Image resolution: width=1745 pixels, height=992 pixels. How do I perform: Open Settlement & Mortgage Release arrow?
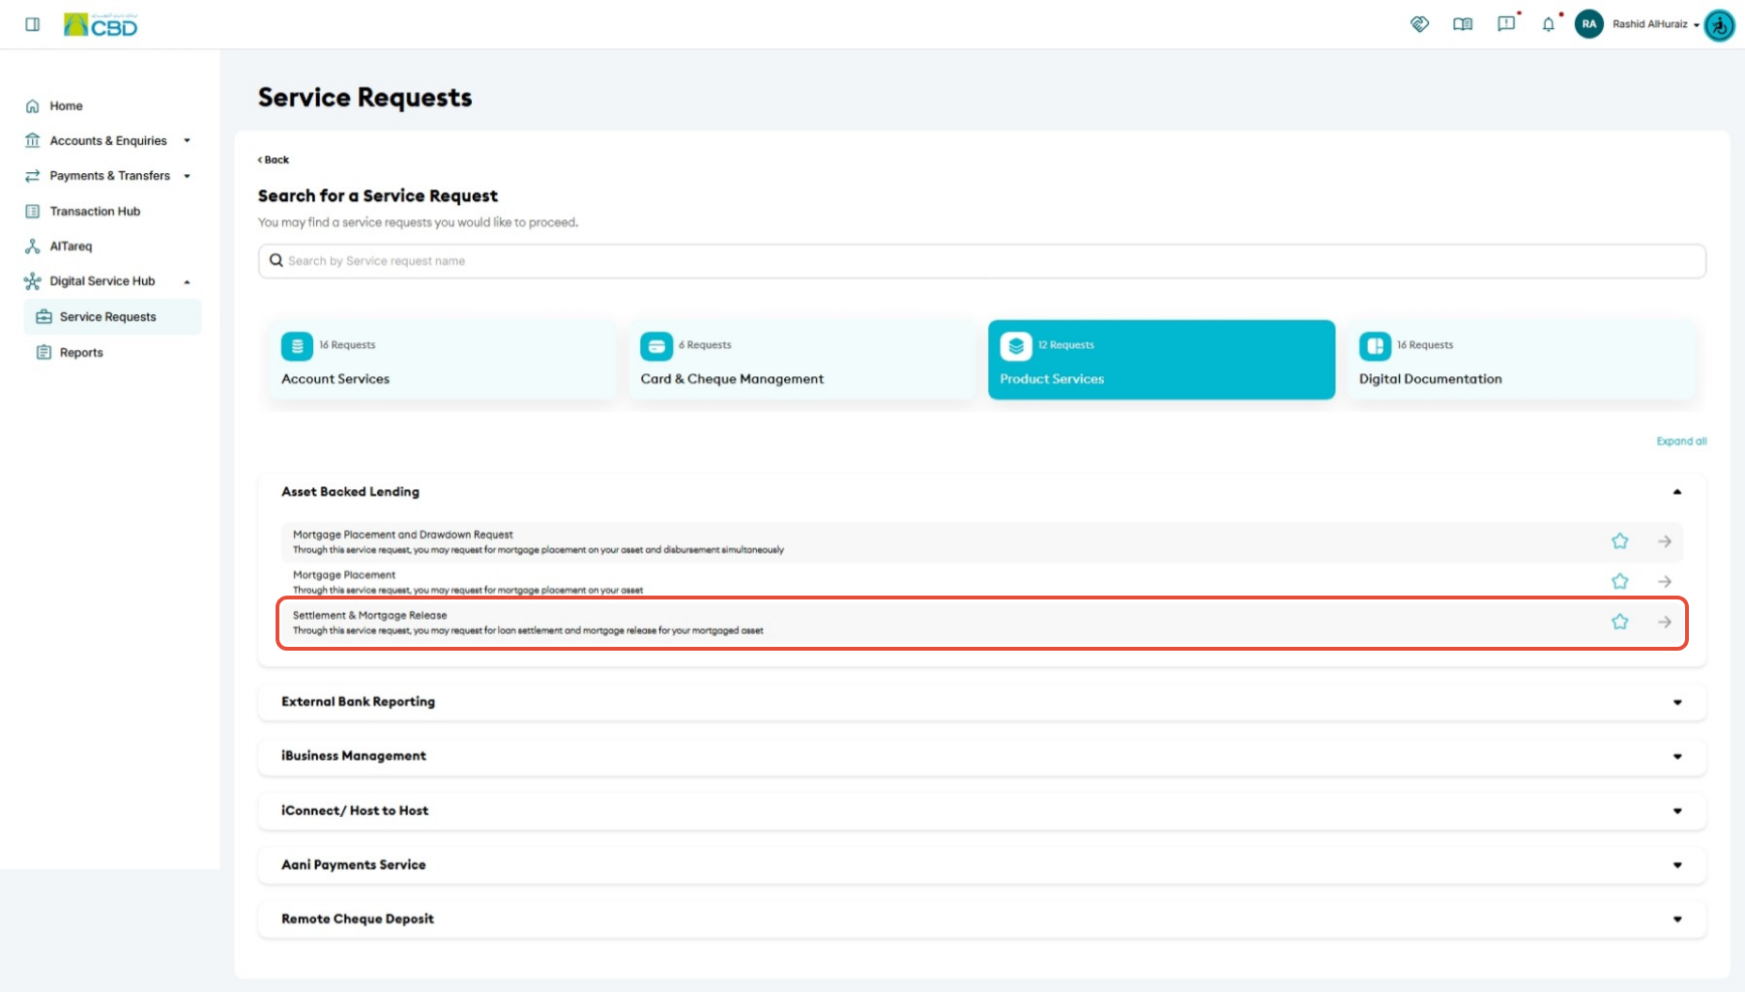pos(1665,622)
